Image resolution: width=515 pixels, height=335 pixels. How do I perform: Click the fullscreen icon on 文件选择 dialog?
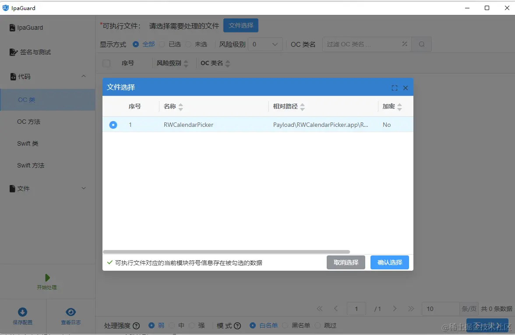click(x=394, y=87)
